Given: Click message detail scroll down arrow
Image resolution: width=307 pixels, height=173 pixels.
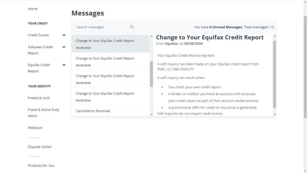Looking at the screenshot, I should (275, 114).
